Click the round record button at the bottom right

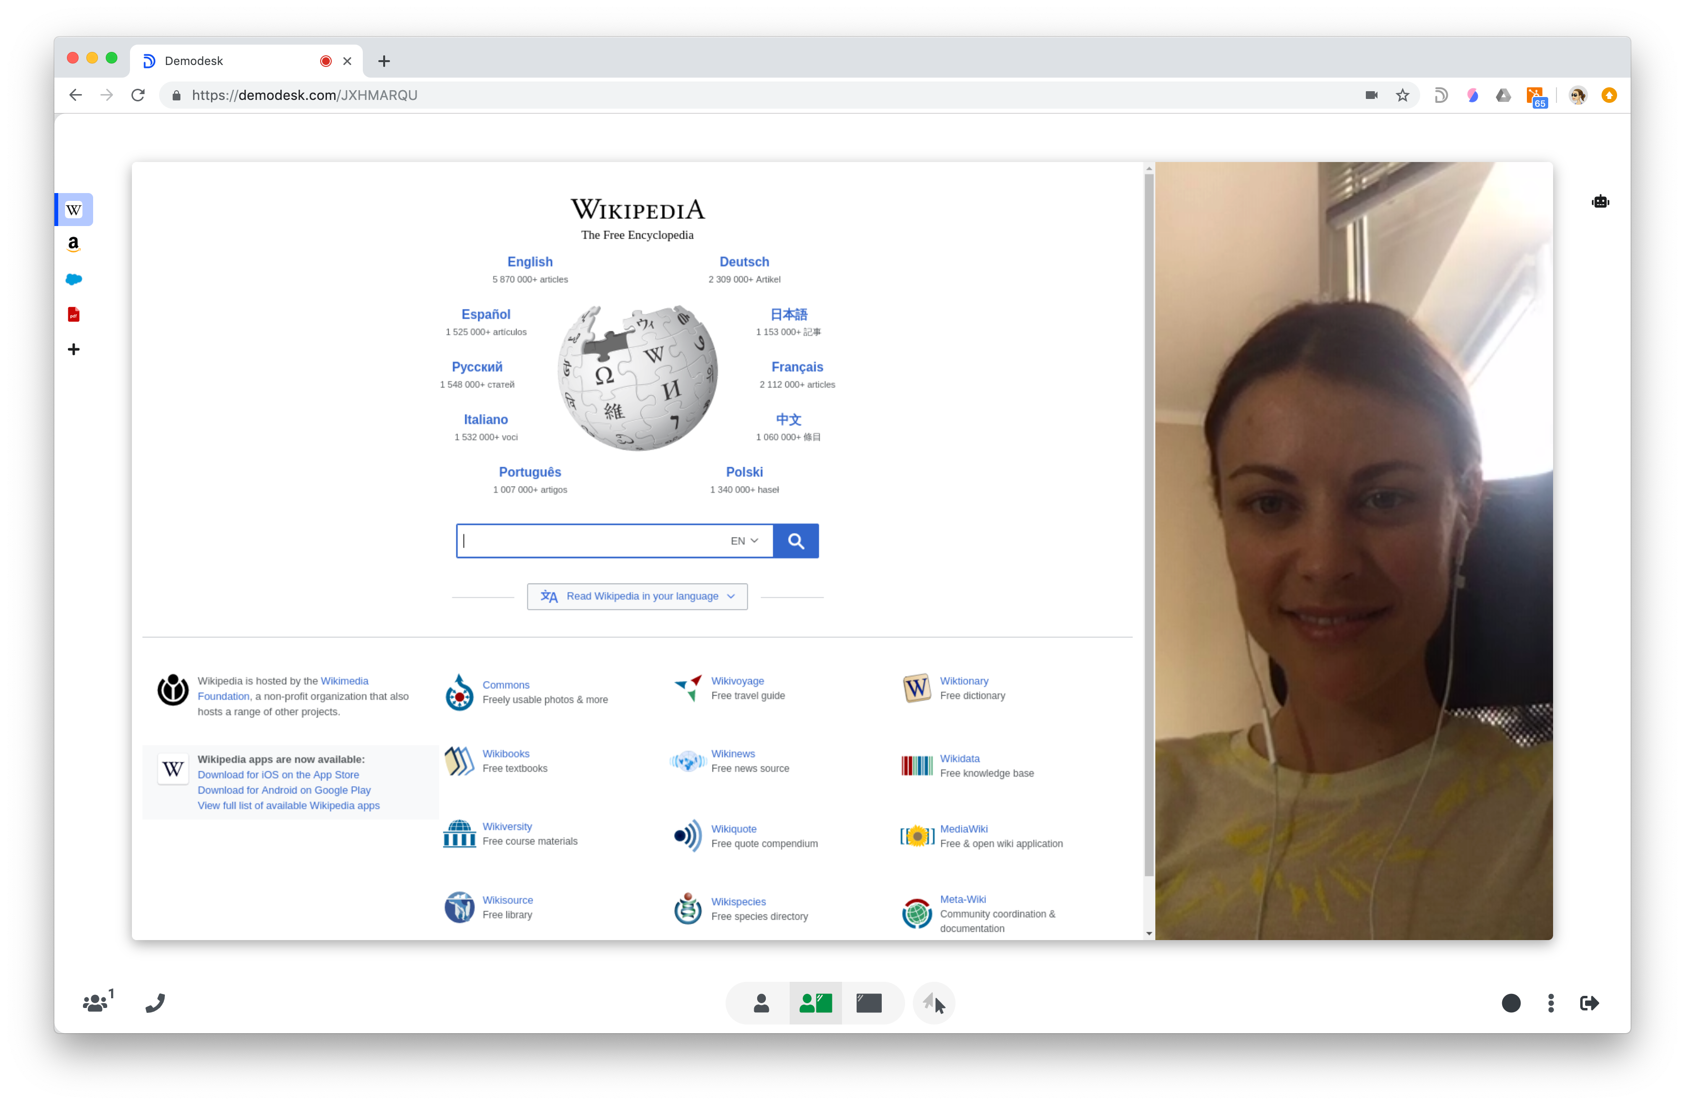pyautogui.click(x=1510, y=1002)
